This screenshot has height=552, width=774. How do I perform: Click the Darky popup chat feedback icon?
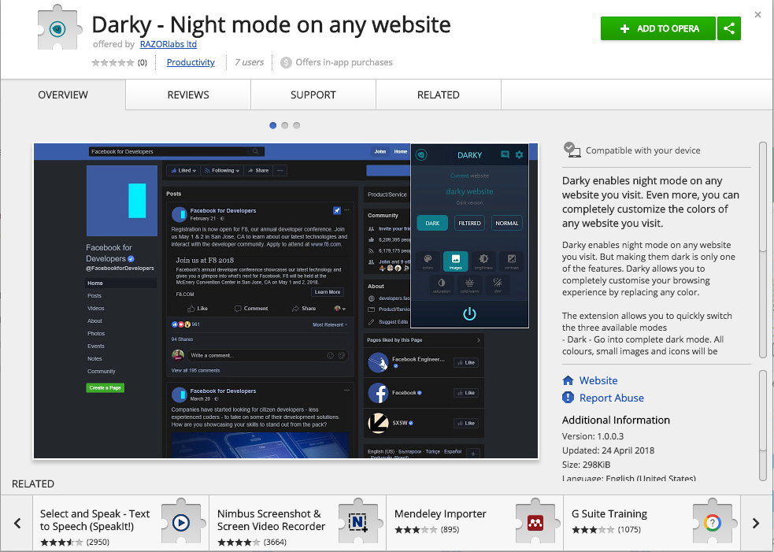(x=505, y=154)
